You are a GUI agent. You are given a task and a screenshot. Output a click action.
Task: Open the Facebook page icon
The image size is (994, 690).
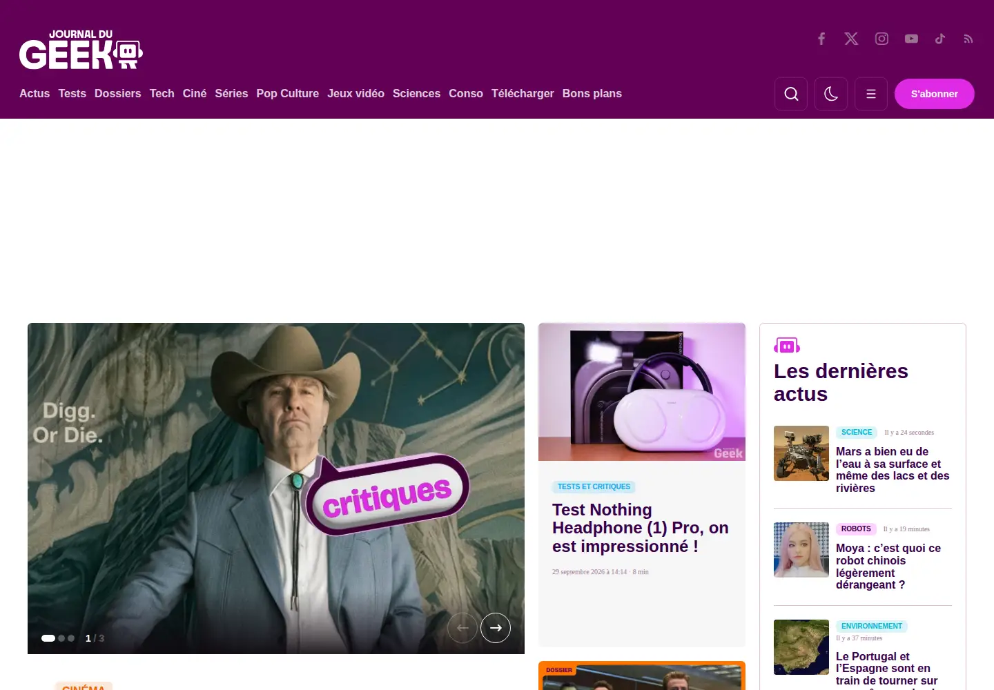(x=821, y=39)
